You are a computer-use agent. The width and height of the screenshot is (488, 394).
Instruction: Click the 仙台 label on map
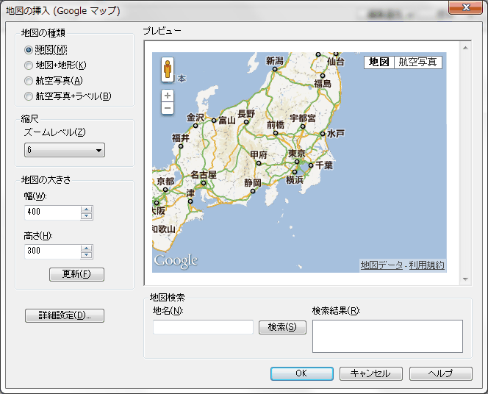point(336,62)
